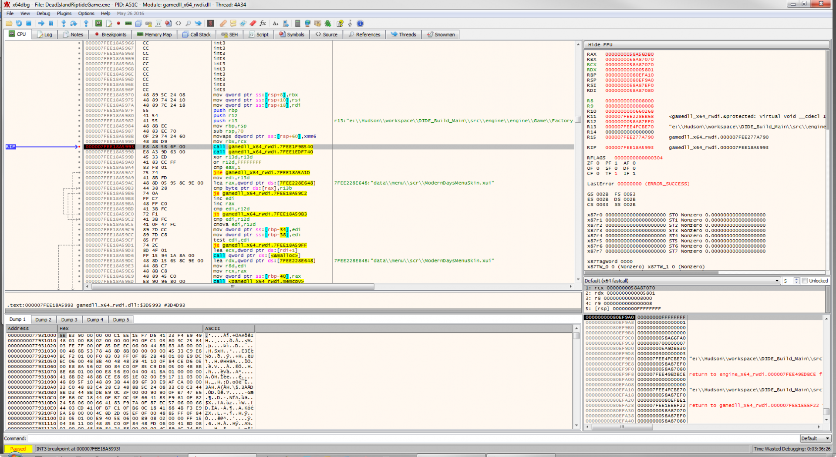This screenshot has height=457, width=836.
Task: Open the Scylla plugin toolbar icon
Action: [211, 24]
